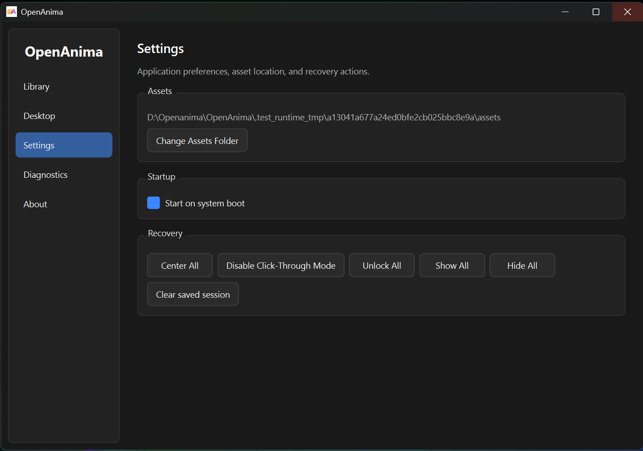The width and height of the screenshot is (643, 451).
Task: Click the Settings page heading
Action: point(161,49)
